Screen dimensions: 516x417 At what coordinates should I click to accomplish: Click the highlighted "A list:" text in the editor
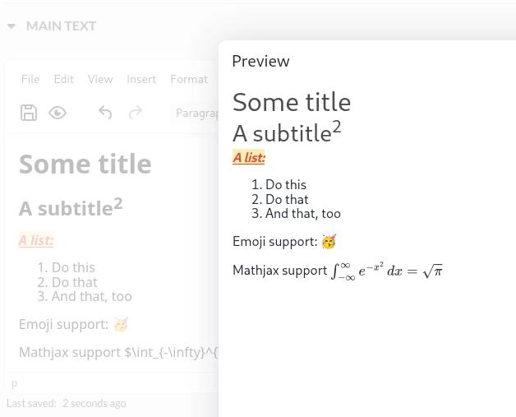[x=36, y=240]
